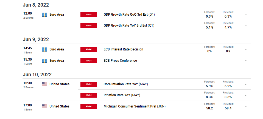The width and height of the screenshot is (263, 119).
Task: Expand Michigan Consumer Sentiment Prel chevron
Action: point(246,107)
